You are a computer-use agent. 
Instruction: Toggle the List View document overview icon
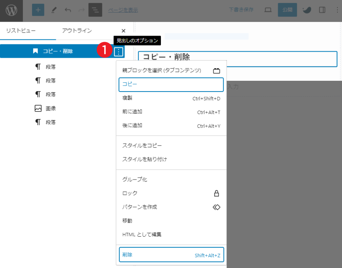[x=95, y=10]
